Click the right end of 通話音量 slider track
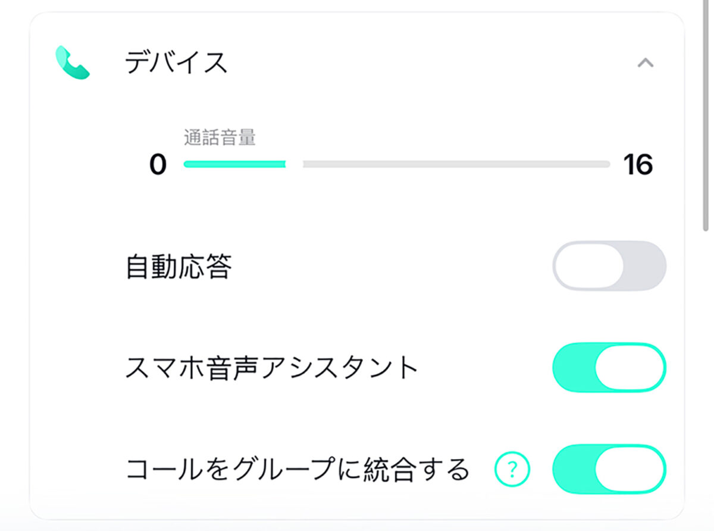This screenshot has height=531, width=714. click(x=606, y=164)
